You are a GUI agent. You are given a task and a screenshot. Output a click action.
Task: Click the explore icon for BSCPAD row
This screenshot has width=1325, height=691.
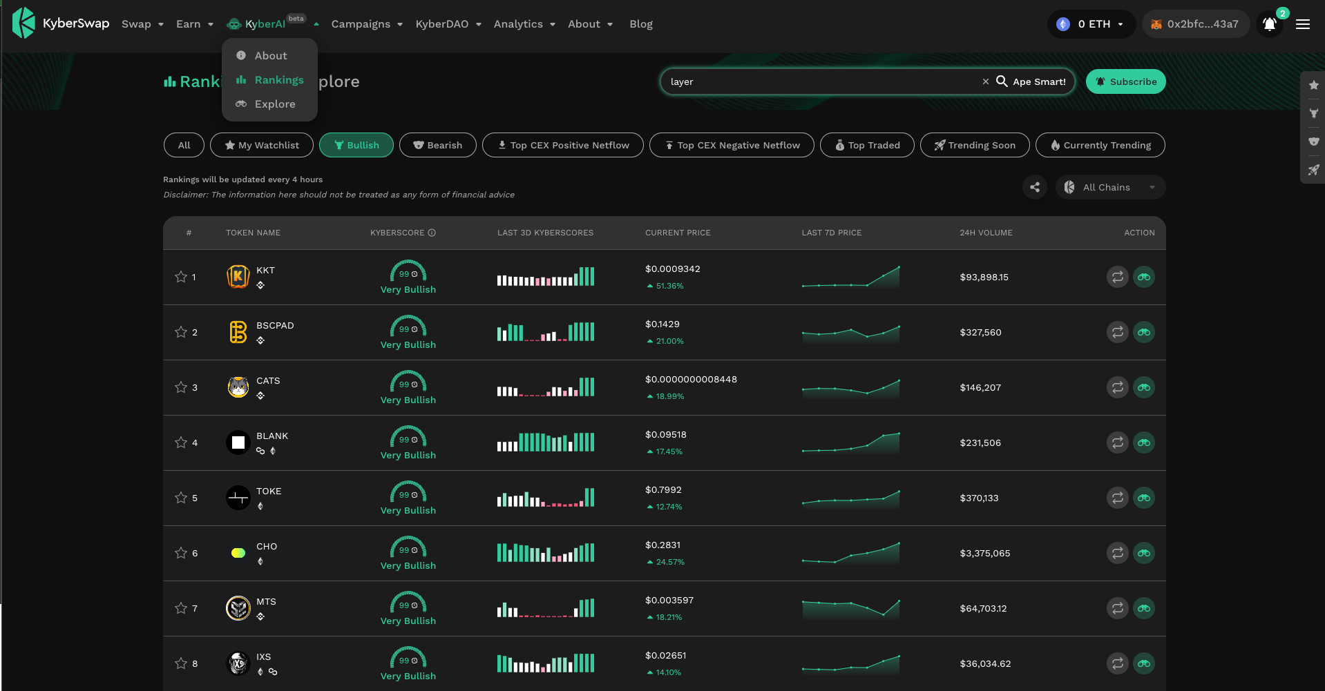tap(1144, 332)
